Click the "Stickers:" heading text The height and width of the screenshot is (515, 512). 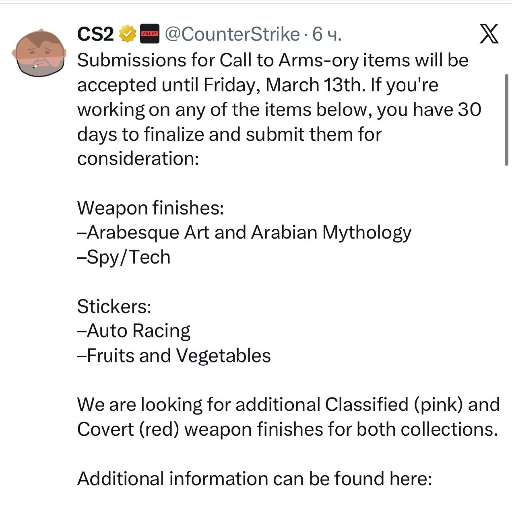pyautogui.click(x=114, y=307)
